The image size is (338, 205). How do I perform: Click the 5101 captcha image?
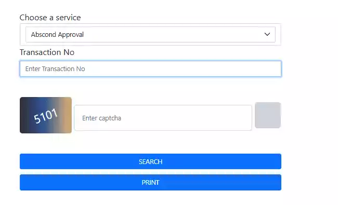[46, 115]
